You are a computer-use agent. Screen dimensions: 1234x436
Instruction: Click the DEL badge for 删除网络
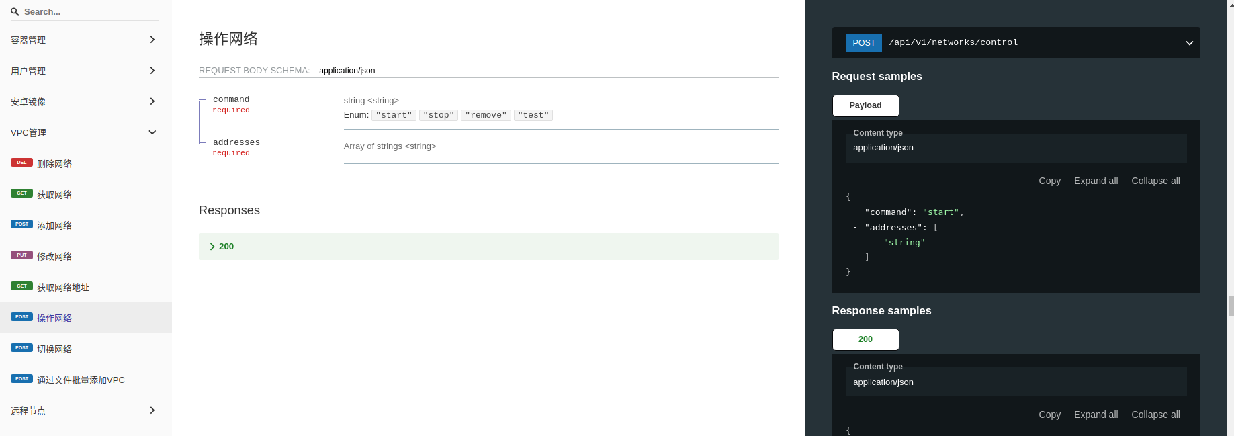[x=21, y=163]
